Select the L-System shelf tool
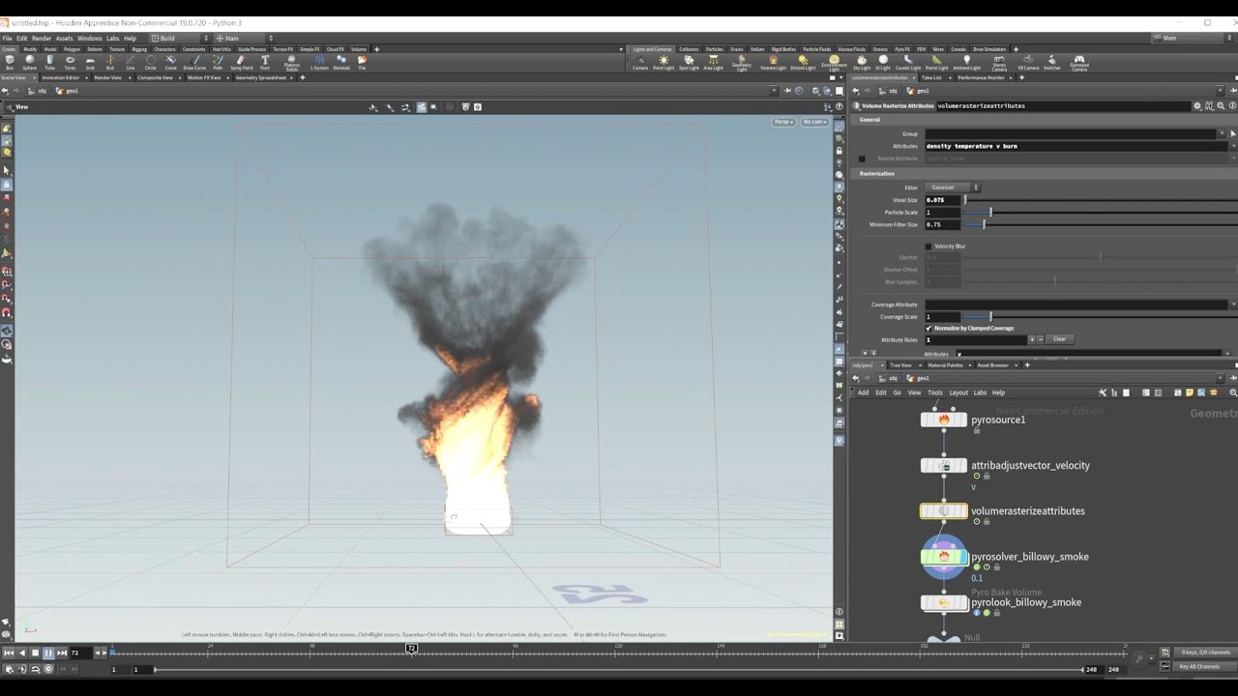 (319, 62)
